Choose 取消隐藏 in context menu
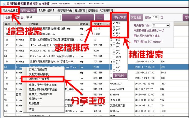 [x=34, y=103]
